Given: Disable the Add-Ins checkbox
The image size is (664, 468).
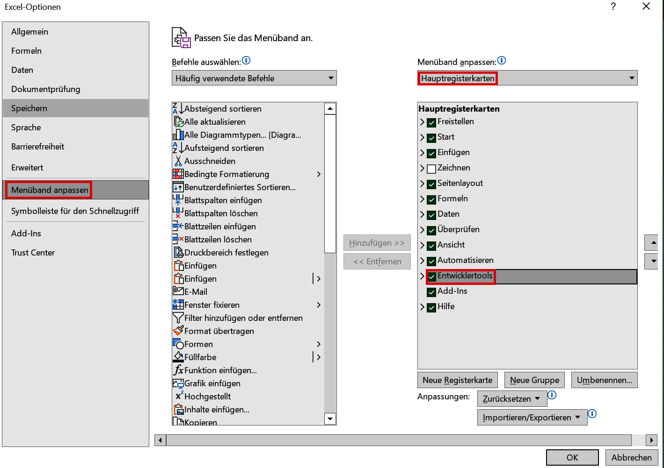Looking at the screenshot, I should [x=431, y=292].
